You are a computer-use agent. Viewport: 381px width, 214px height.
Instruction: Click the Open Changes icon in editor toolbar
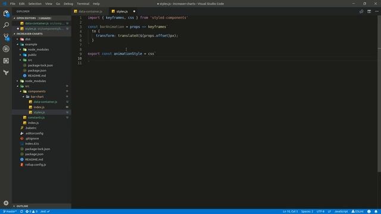(x=361, y=11)
